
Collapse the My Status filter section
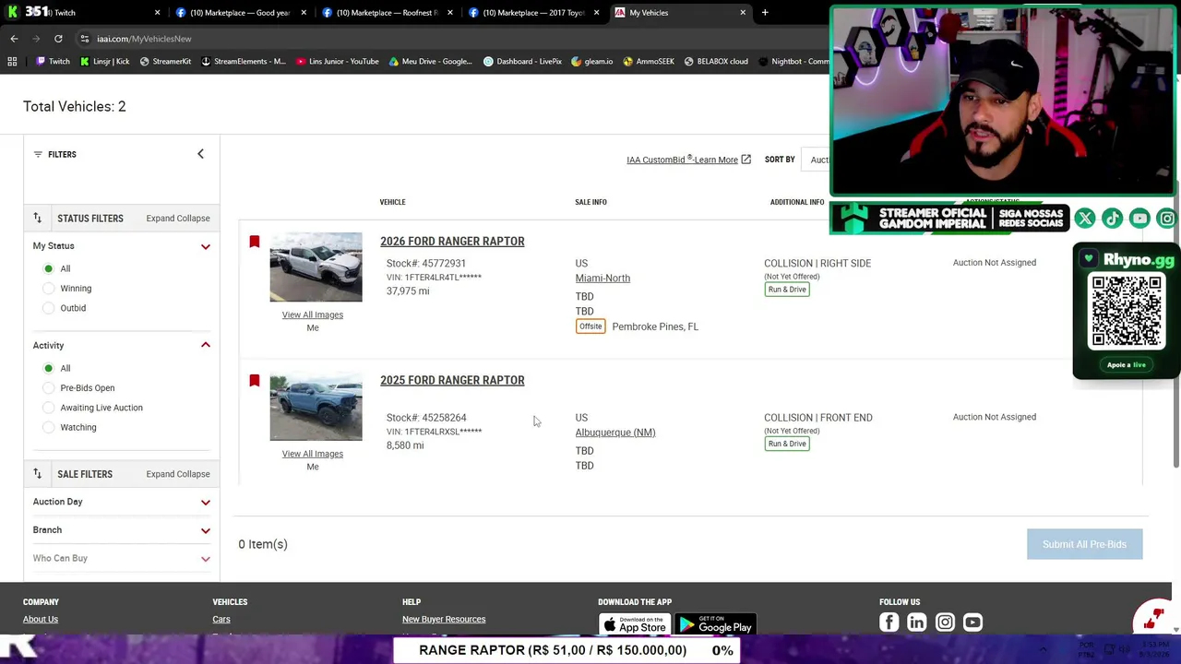coord(206,246)
